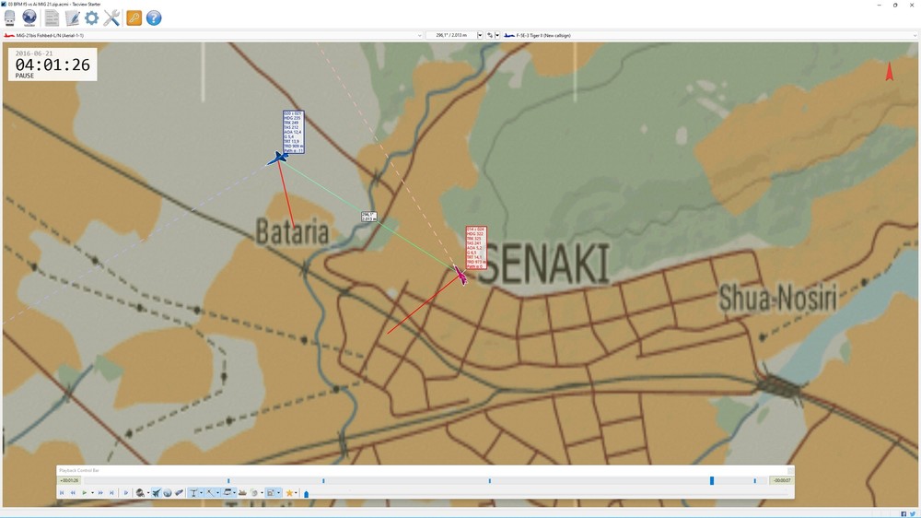Toggle the globe terrain filter in the playback bar

tap(168, 493)
